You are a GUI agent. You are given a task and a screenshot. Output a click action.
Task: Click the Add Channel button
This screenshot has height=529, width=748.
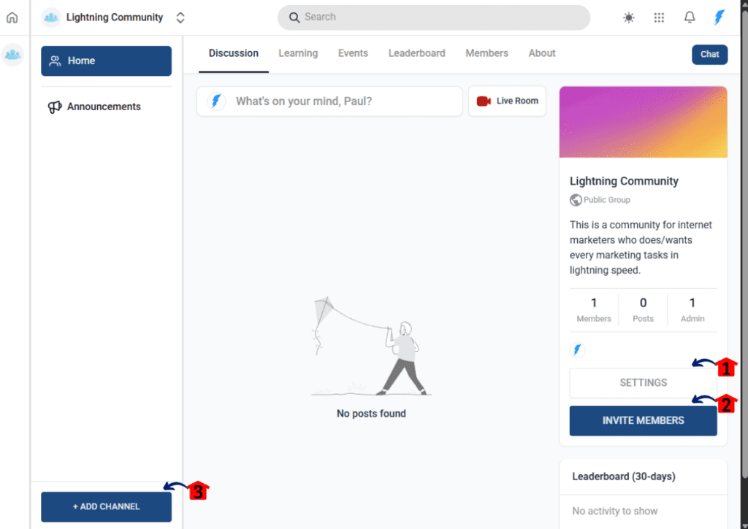click(106, 506)
